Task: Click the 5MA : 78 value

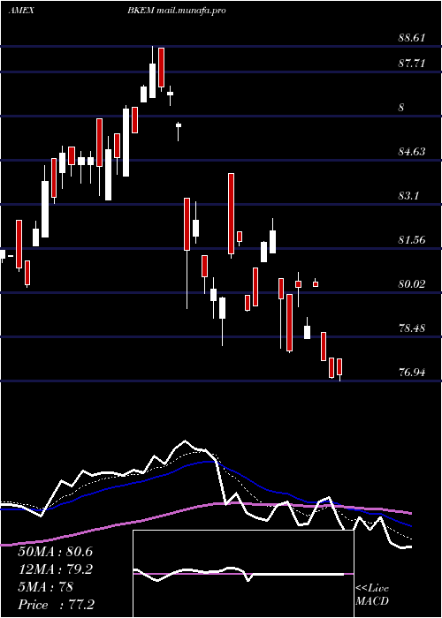Action: click(x=46, y=587)
